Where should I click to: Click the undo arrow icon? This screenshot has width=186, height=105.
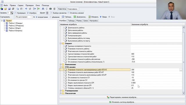point(26,9)
